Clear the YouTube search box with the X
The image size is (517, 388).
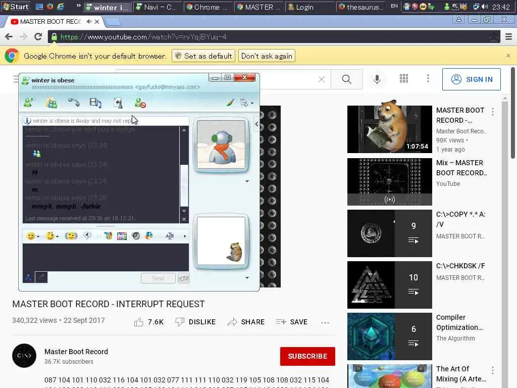pos(322,79)
